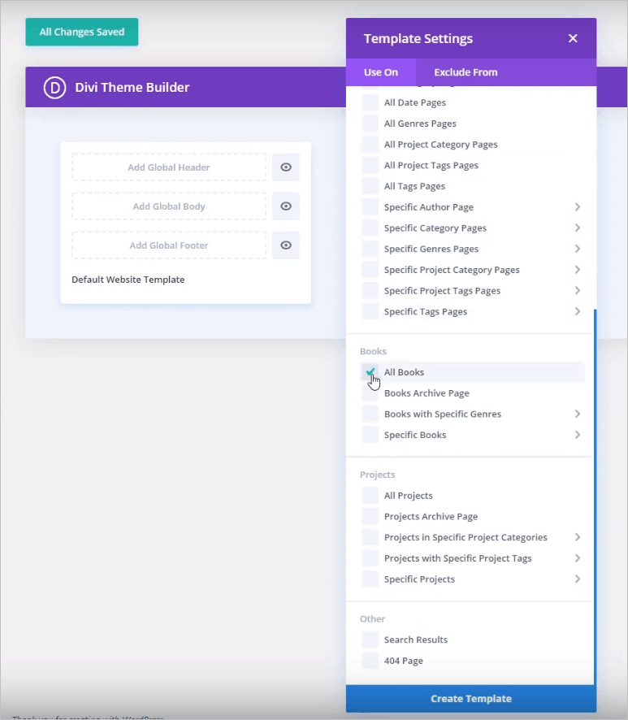Expand Specific Books arrow

point(578,435)
